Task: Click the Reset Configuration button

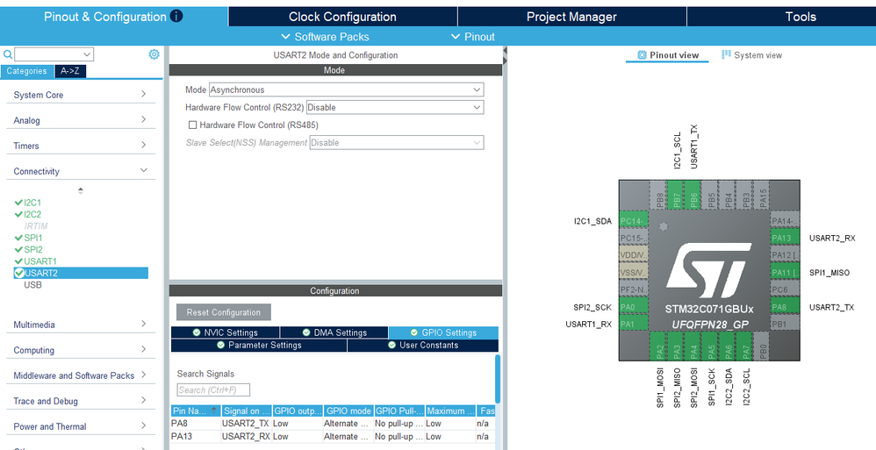Action: tap(224, 312)
